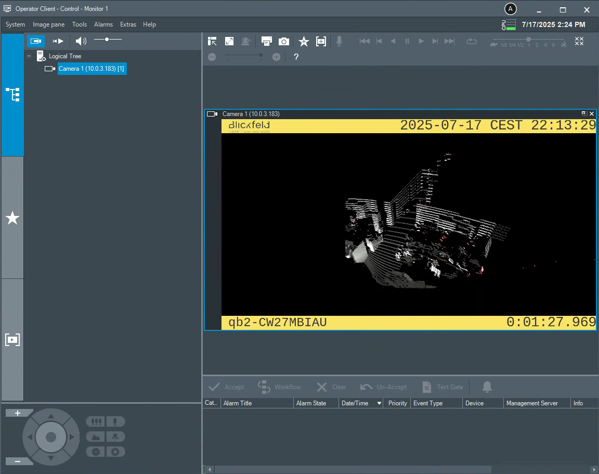Open the Image pane menu
Viewport: 599px width, 474px height.
pyautogui.click(x=48, y=24)
